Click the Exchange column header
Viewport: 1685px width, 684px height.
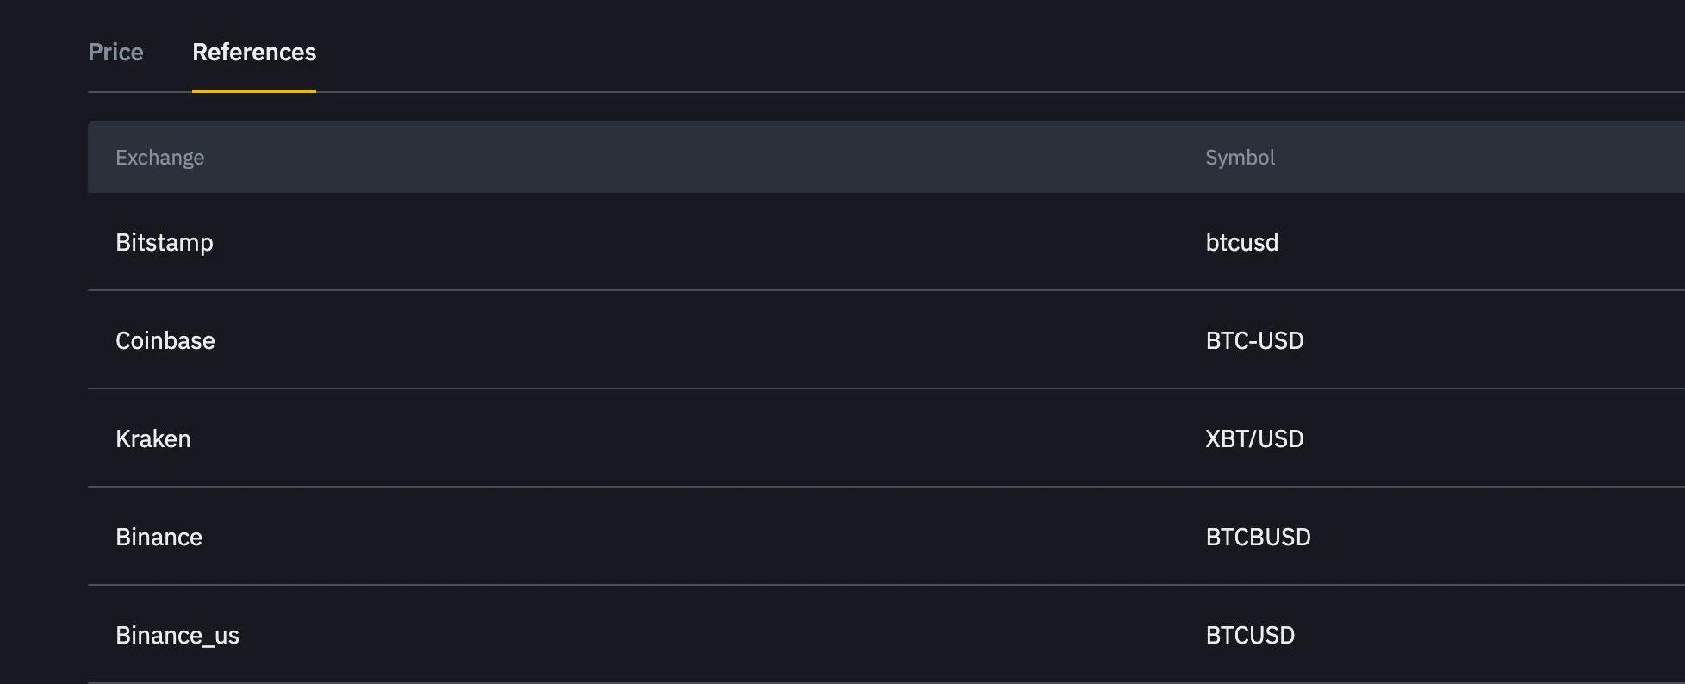(159, 158)
